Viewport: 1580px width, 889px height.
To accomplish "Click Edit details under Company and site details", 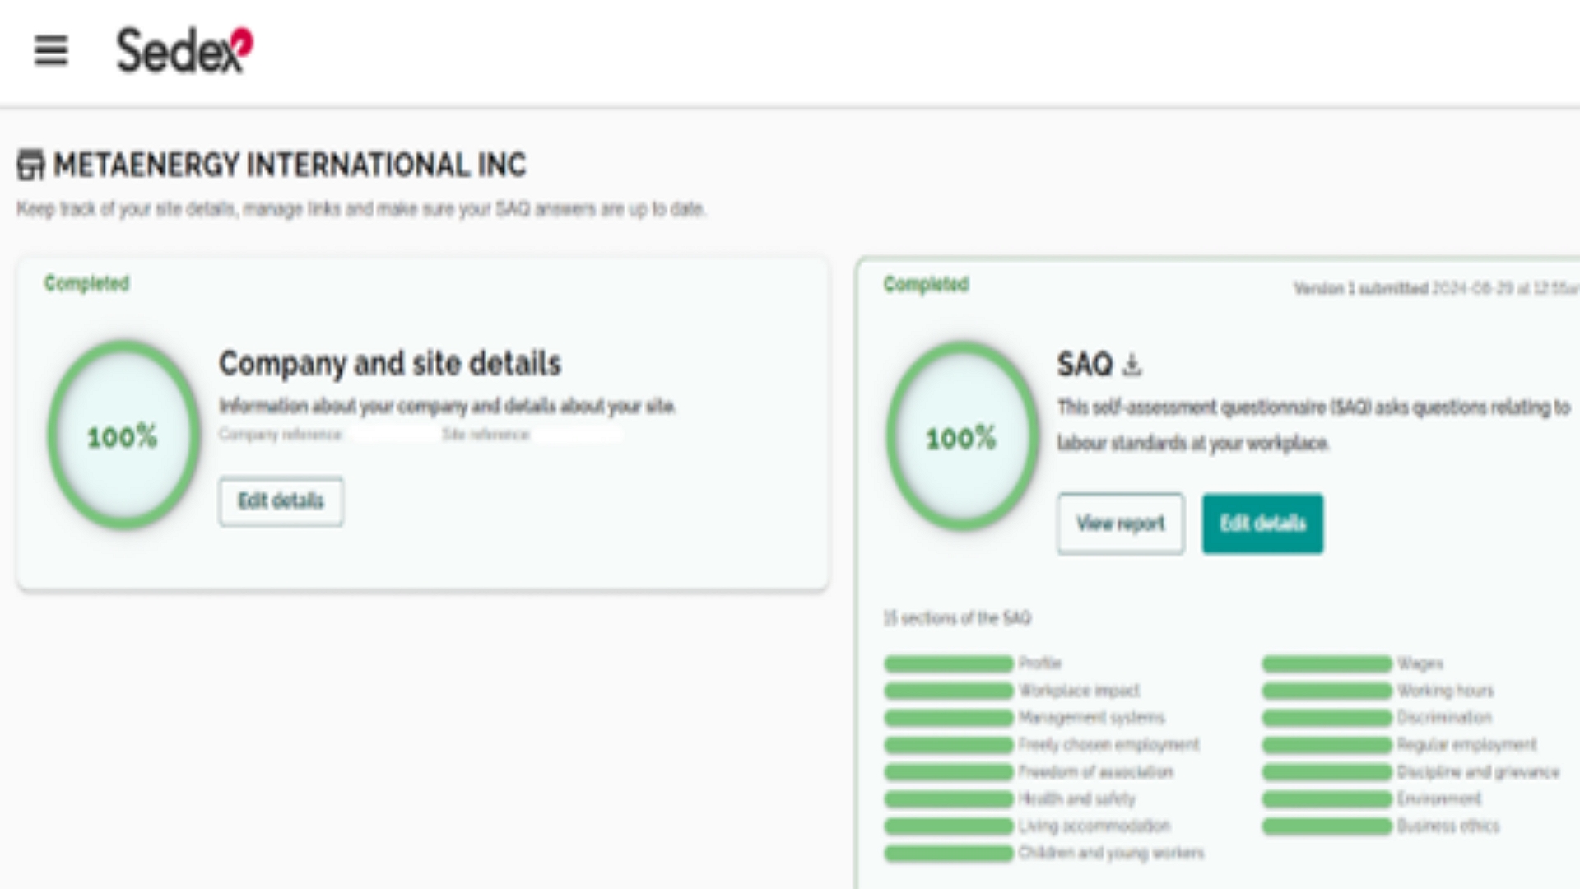I will click(x=281, y=500).
